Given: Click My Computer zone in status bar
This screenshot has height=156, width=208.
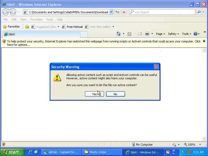Looking at the screenshot, I should click(x=142, y=145).
